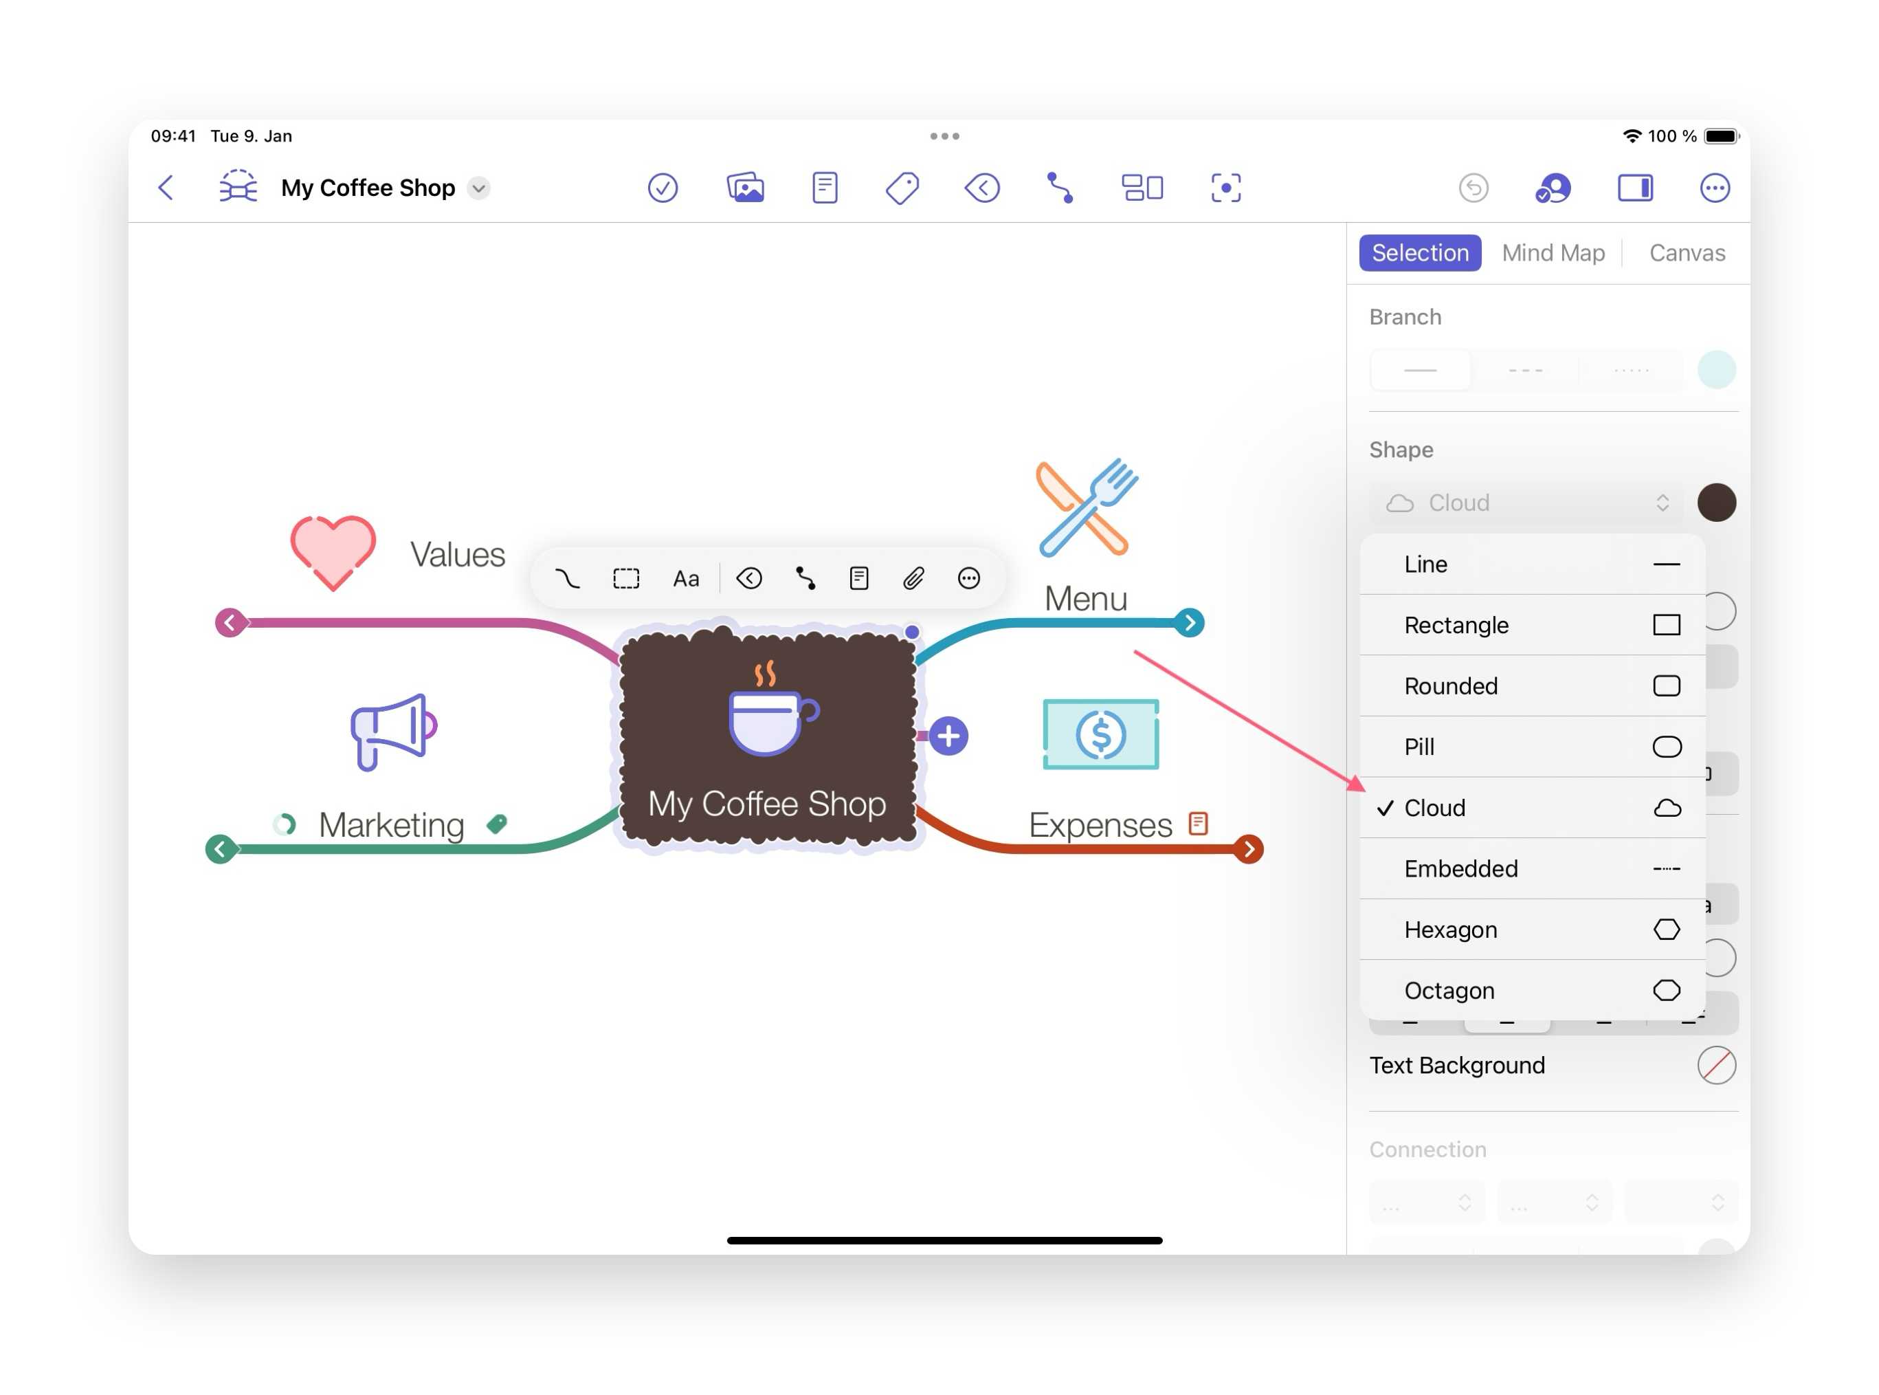The height and width of the screenshot is (1395, 1879).
Task: Undo the last action
Action: pos(1474,188)
